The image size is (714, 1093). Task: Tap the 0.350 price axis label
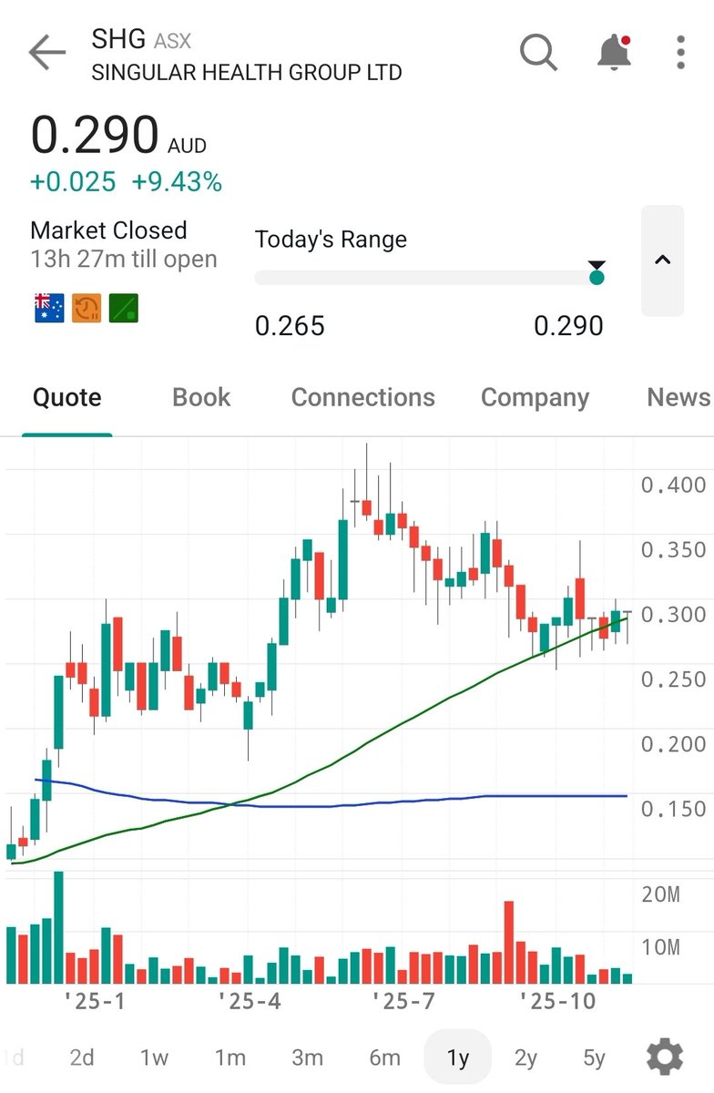673,549
